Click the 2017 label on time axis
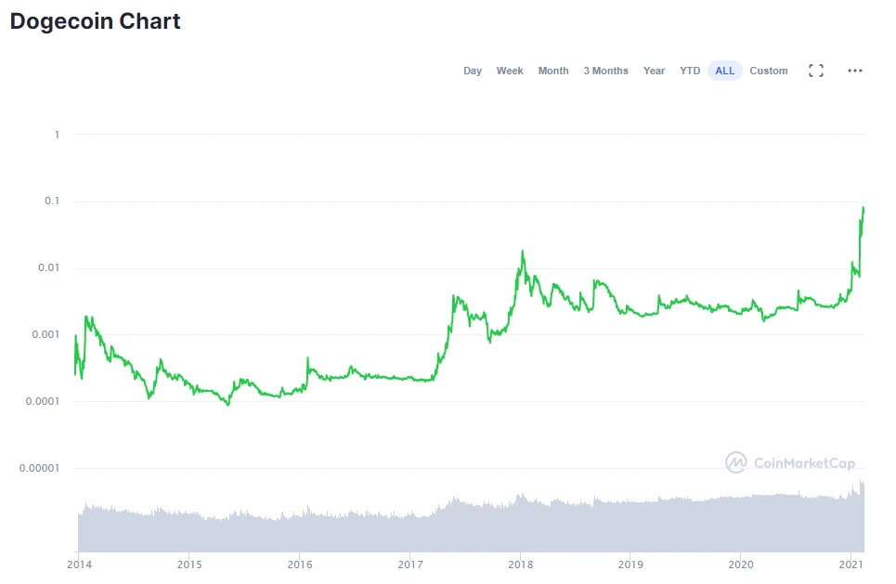896x584 pixels. pyautogui.click(x=409, y=564)
